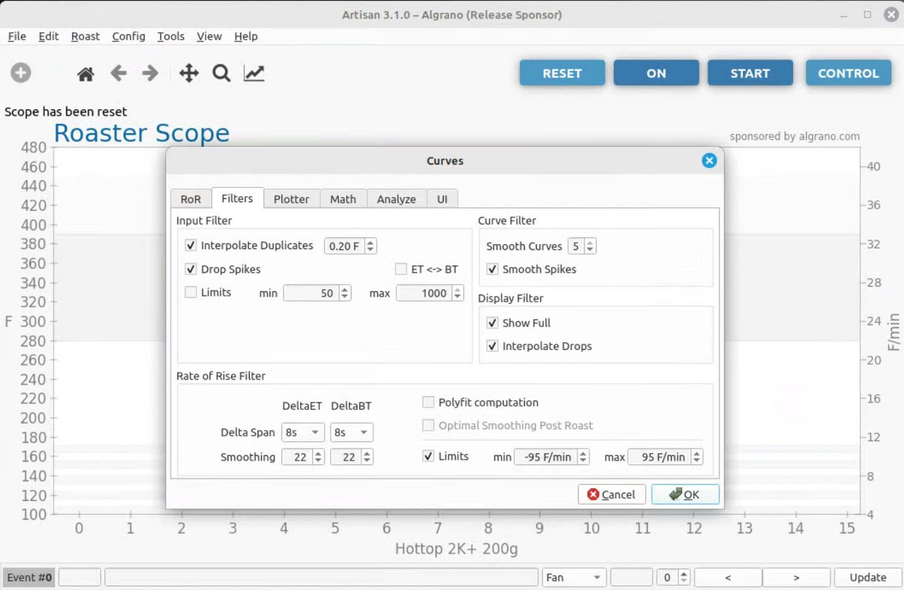Enable Polyfit computation checkbox

coord(428,403)
